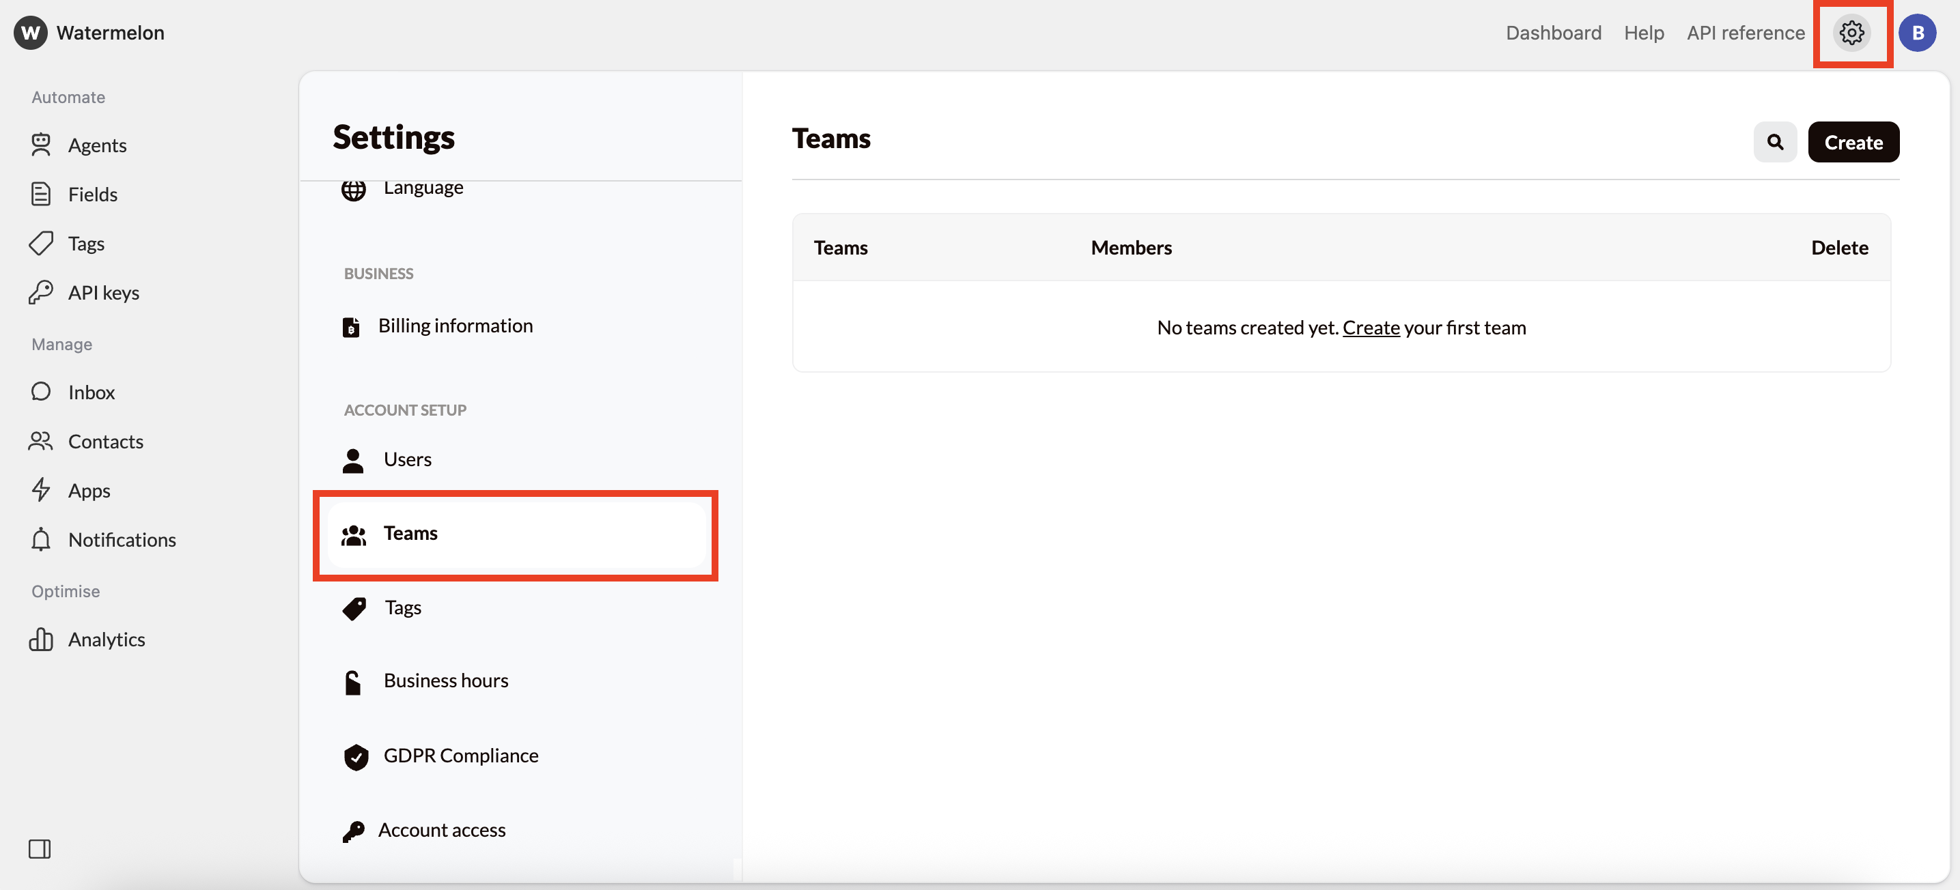Go to Analytics in the sidebar
The width and height of the screenshot is (1960, 890).
pos(107,639)
